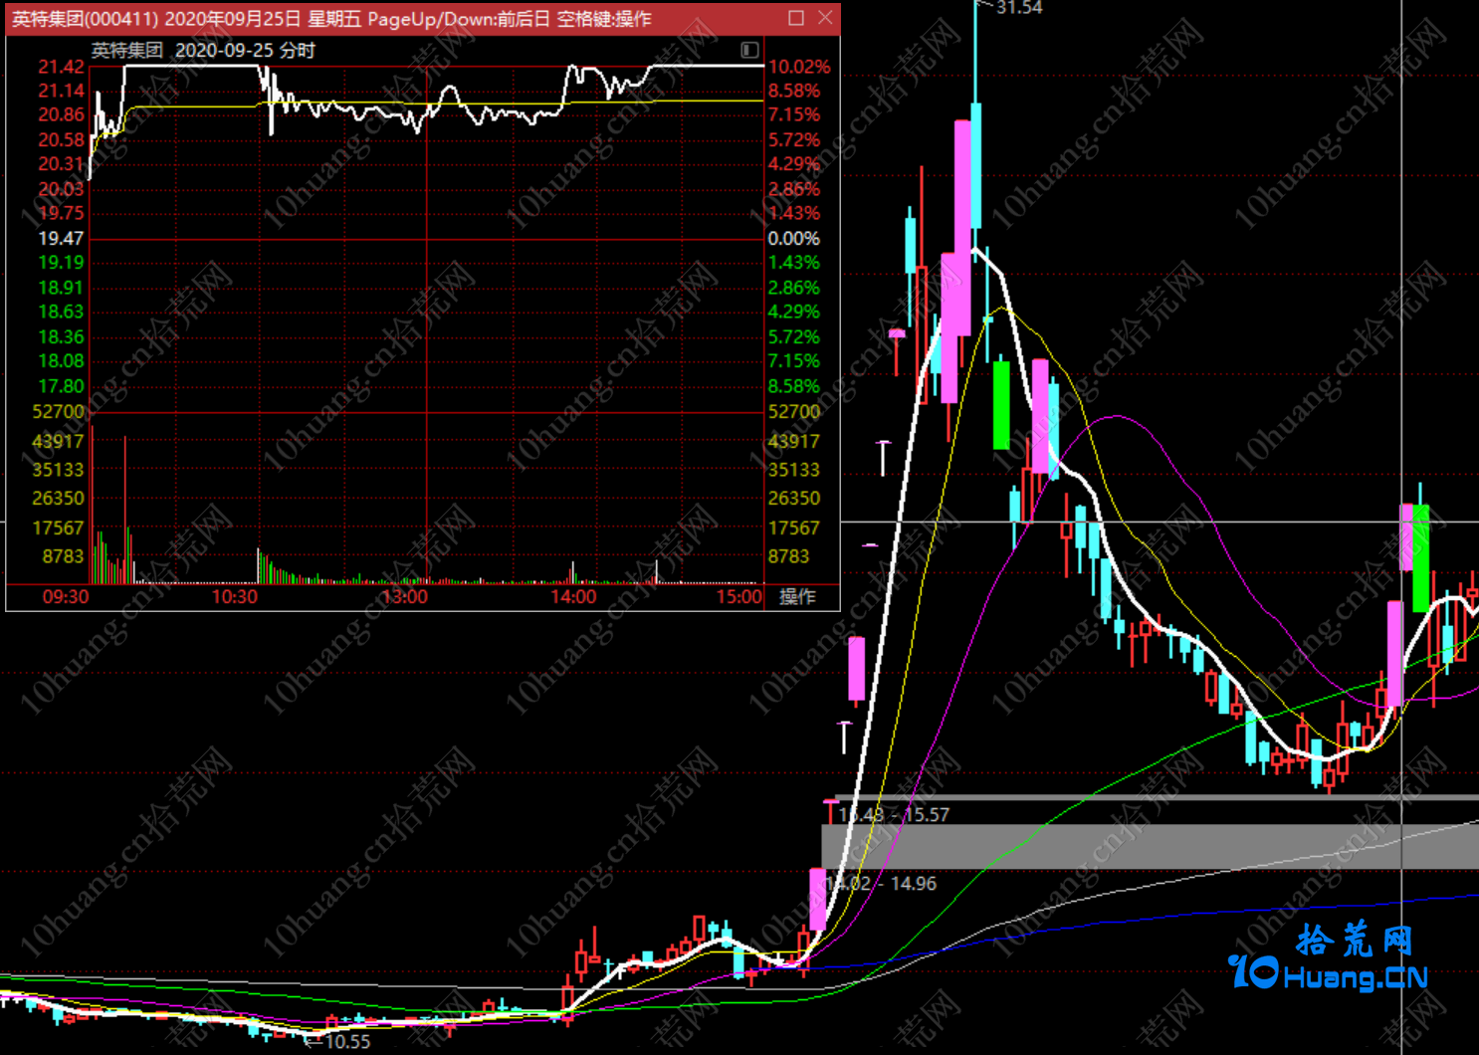Click the left 17567 volume label
This screenshot has height=1055, width=1479.
coord(58,528)
